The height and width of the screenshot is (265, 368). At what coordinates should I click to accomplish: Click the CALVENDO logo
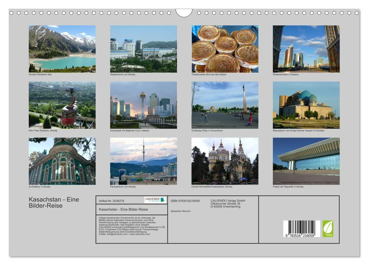pyautogui.click(x=155, y=200)
